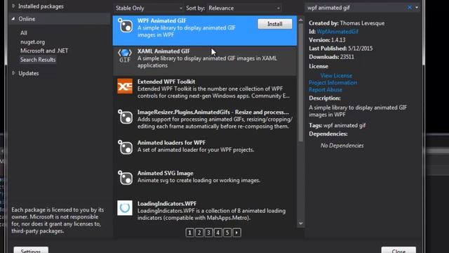Click the search box containing wpf animated gif

coord(355,8)
